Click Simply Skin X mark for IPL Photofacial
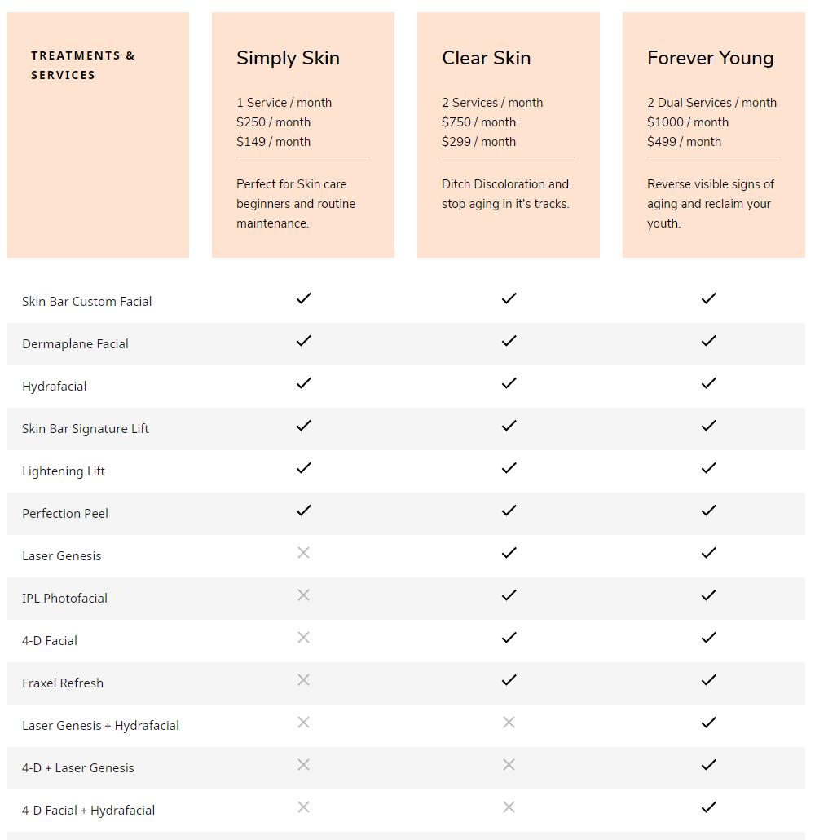This screenshot has width=815, height=840. click(304, 595)
